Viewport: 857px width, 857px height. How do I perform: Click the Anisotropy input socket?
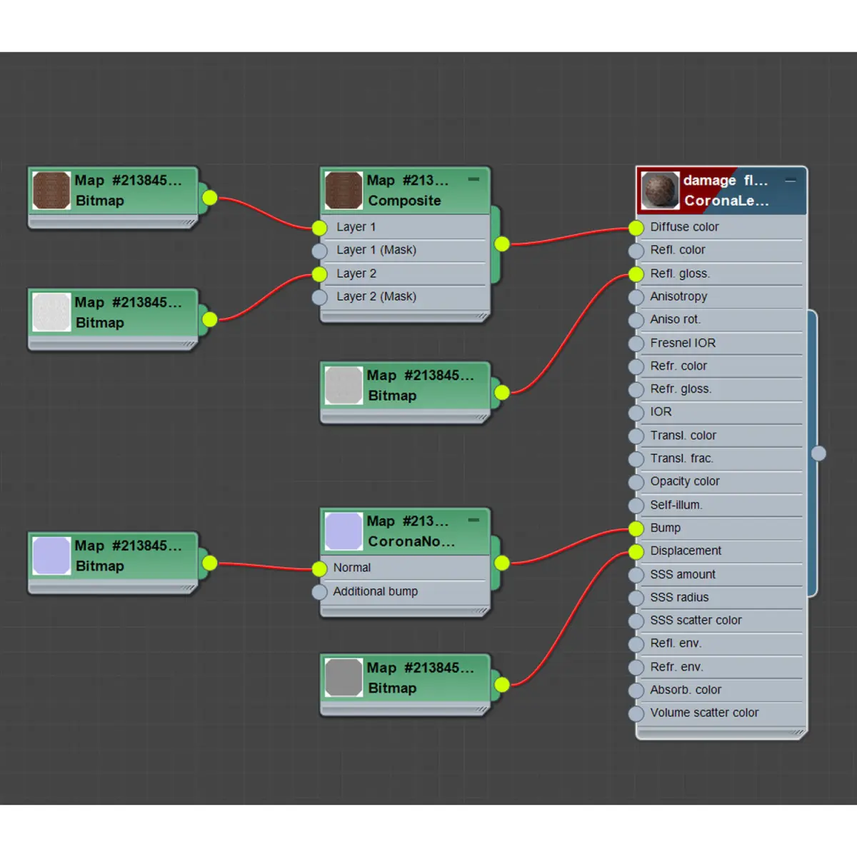[636, 298]
